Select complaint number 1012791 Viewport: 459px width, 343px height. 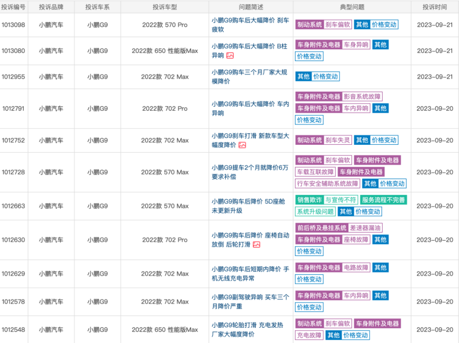[x=14, y=108]
